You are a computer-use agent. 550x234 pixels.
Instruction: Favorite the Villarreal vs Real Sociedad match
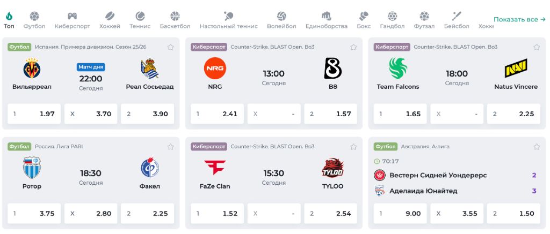(171, 47)
